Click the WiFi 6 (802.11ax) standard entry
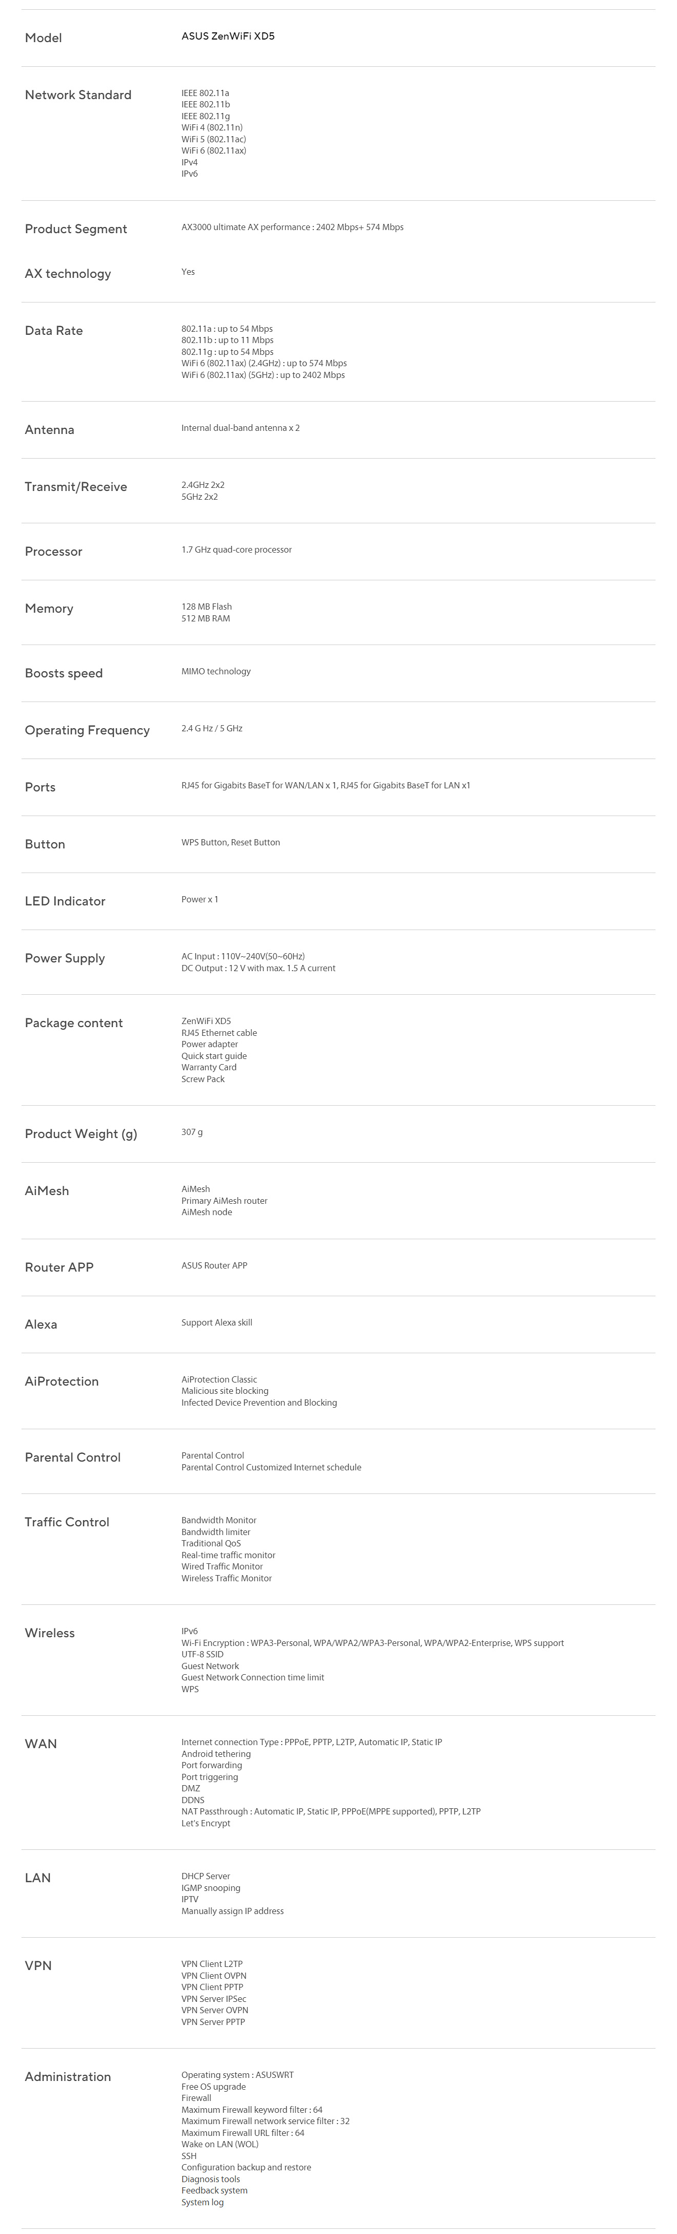 (x=214, y=151)
